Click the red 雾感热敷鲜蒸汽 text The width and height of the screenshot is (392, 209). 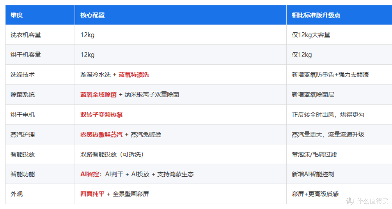101,135
